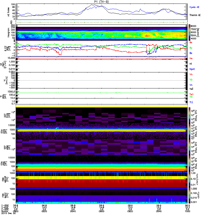The image size is (203, 217).
Task: Click the green By legend label
Action: pos(191,48)
